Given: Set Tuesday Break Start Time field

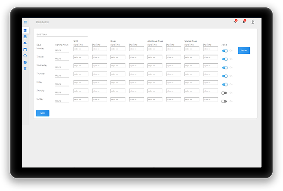Looking at the screenshot, I should point(118,57).
